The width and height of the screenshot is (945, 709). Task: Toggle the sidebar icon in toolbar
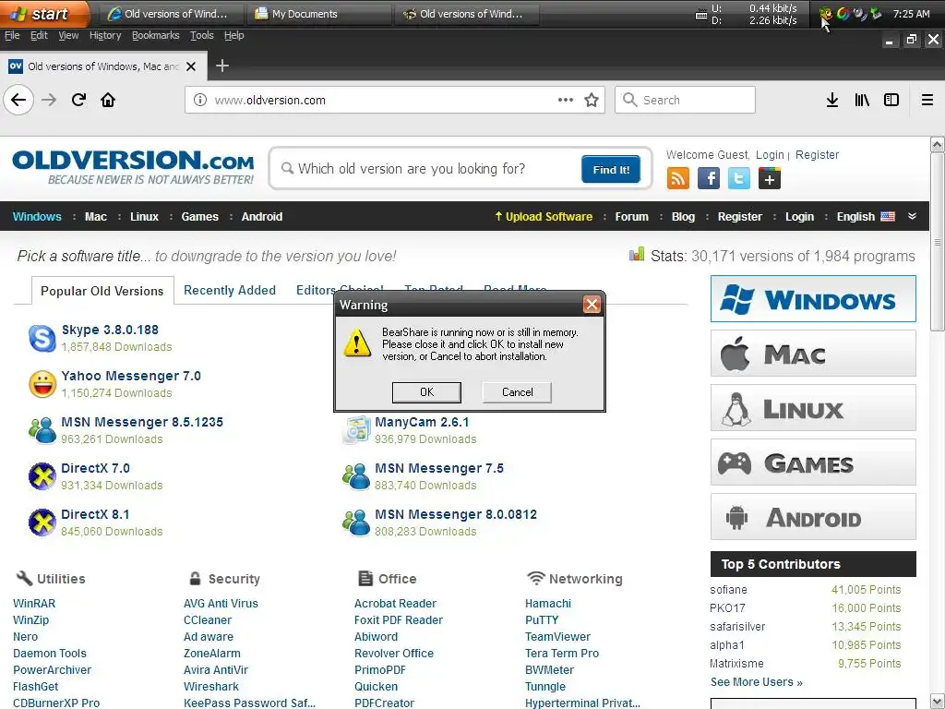click(x=891, y=100)
